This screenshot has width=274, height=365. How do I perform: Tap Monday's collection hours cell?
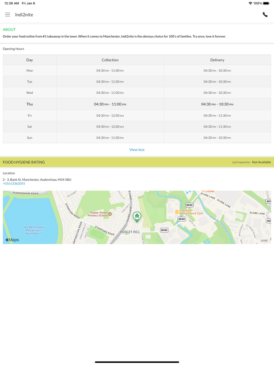(x=110, y=70)
